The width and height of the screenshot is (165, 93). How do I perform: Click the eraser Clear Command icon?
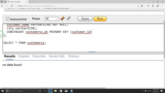pyautogui.click(x=63, y=18)
